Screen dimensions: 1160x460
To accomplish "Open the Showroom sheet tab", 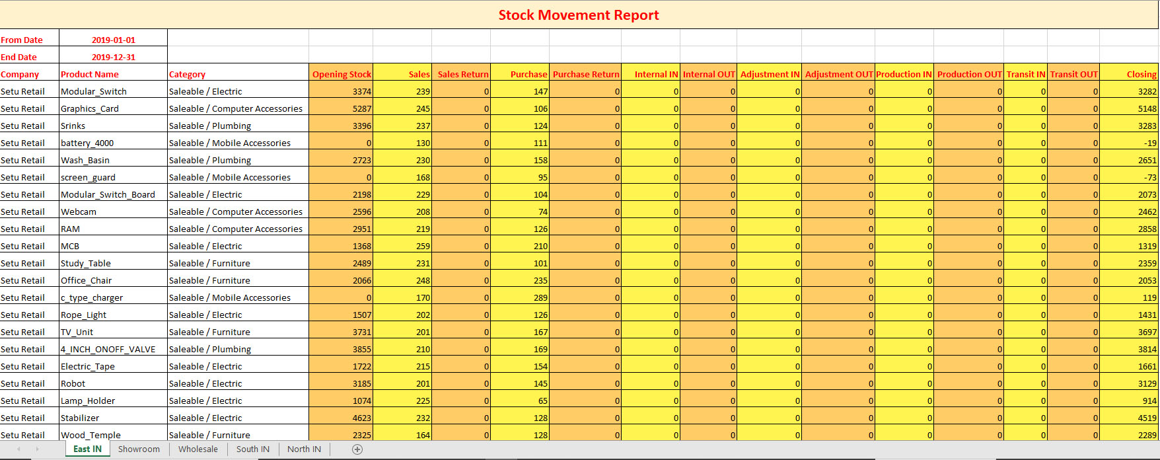I will (139, 449).
